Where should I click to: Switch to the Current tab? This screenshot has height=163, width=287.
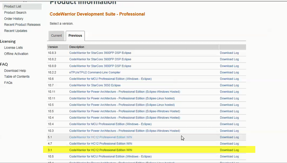coord(56,36)
